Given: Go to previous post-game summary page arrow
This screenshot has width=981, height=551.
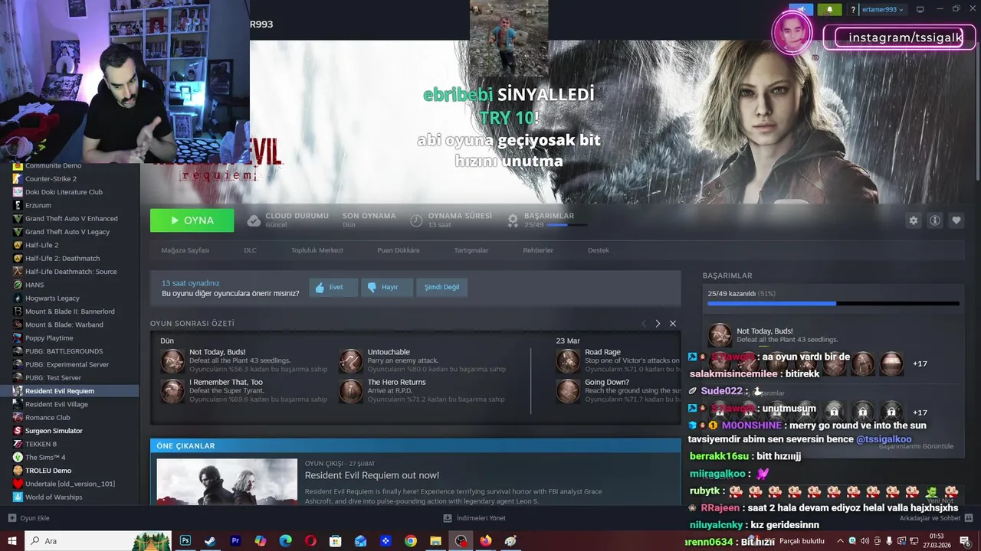Looking at the screenshot, I should [644, 324].
